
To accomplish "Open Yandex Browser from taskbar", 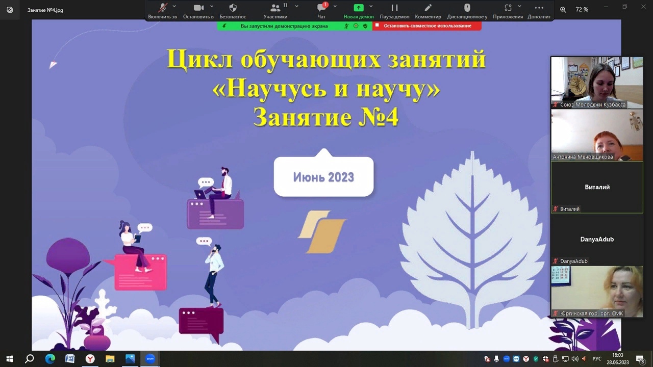I will click(90, 359).
